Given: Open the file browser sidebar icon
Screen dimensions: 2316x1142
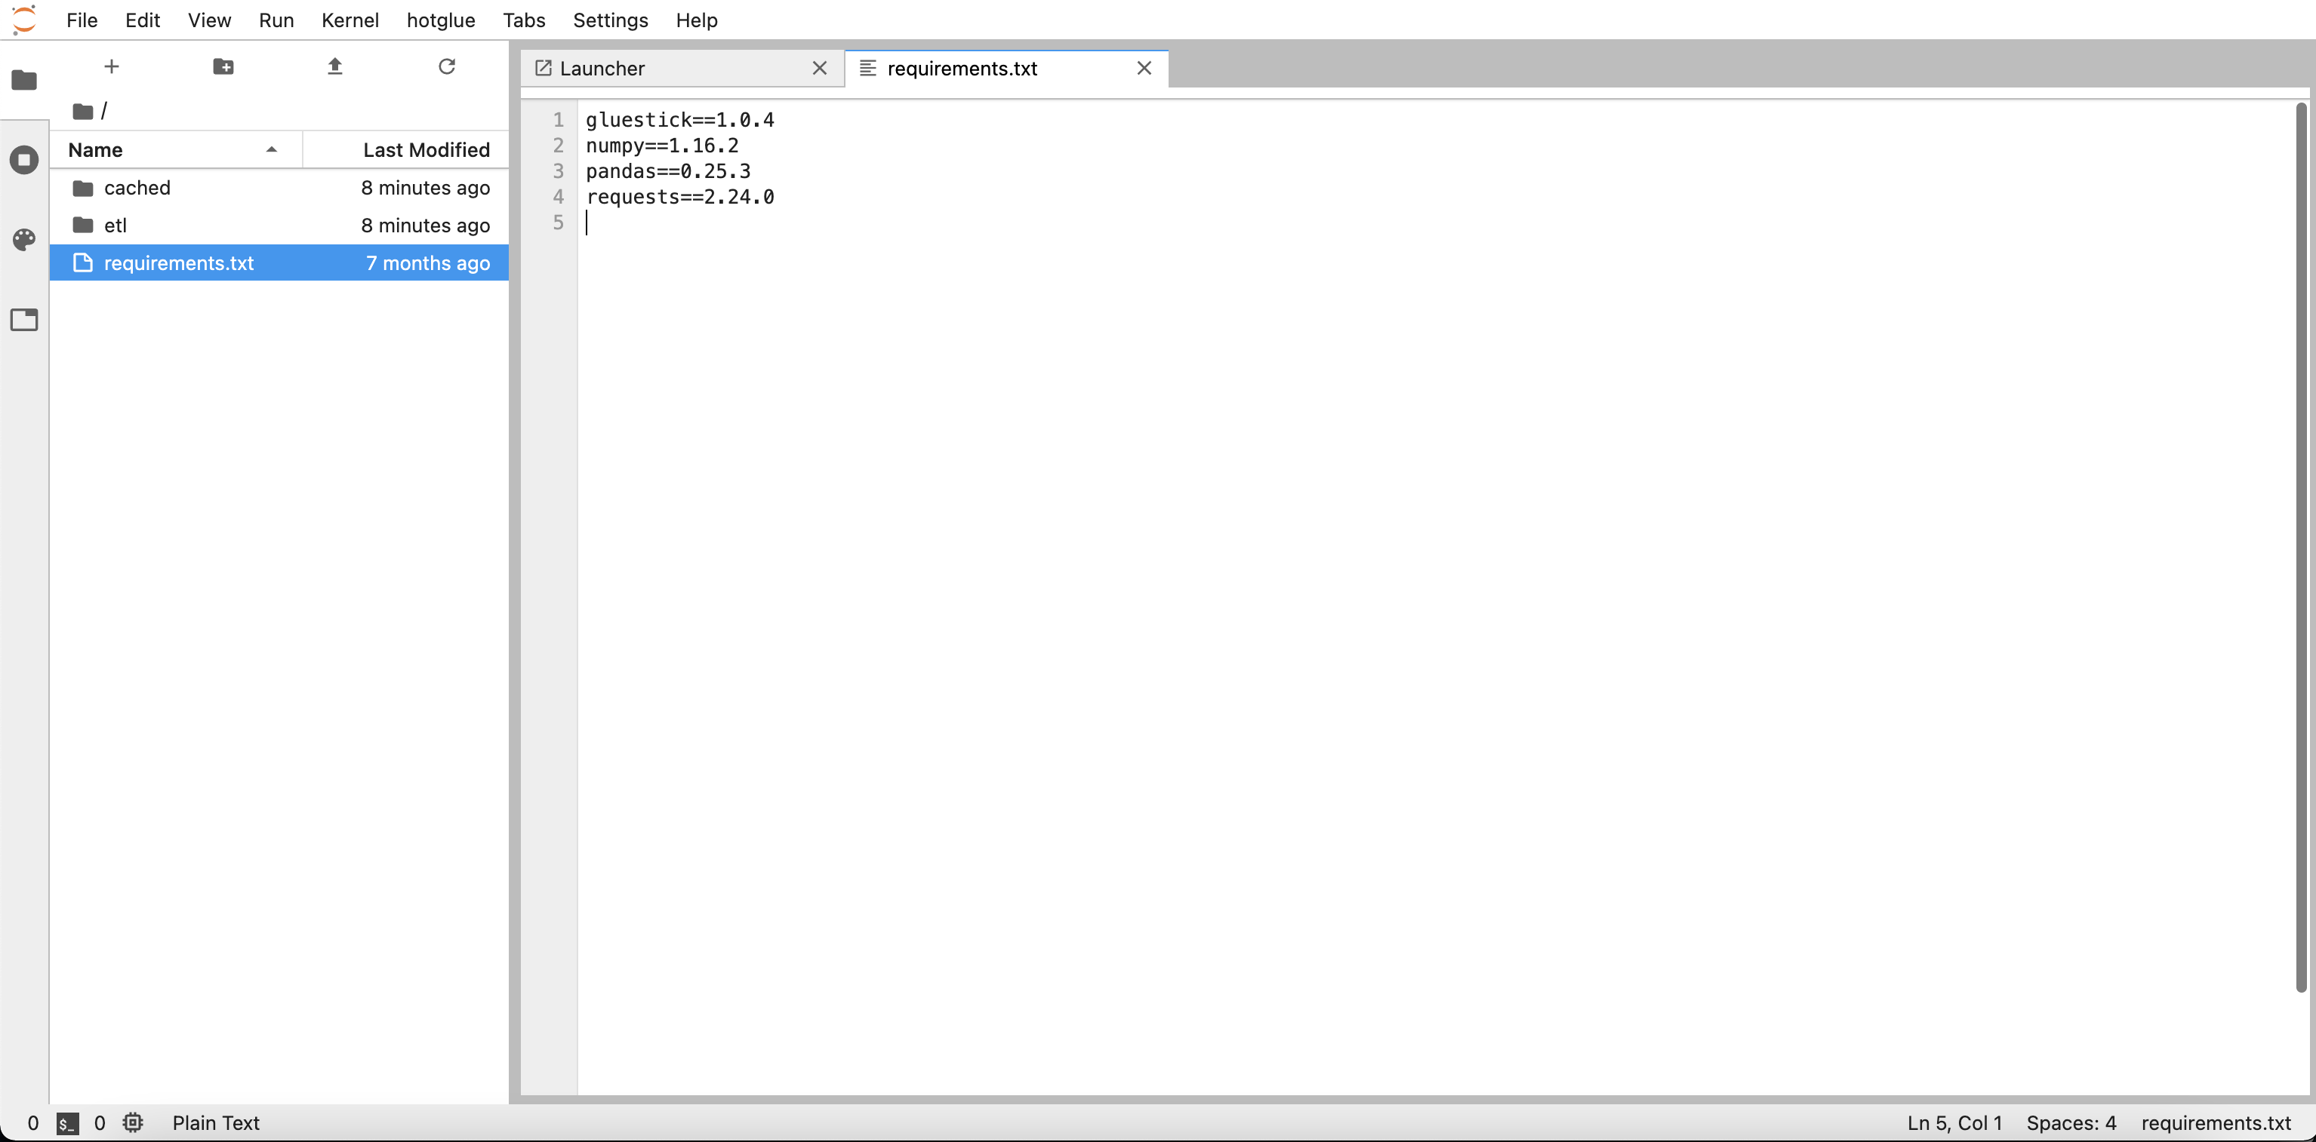Looking at the screenshot, I should tap(24, 80).
